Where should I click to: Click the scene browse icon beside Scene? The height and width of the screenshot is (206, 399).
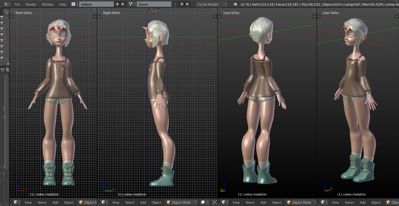(x=131, y=4)
